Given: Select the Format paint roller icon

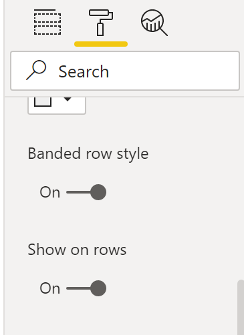Looking at the screenshot, I should coord(101,23).
